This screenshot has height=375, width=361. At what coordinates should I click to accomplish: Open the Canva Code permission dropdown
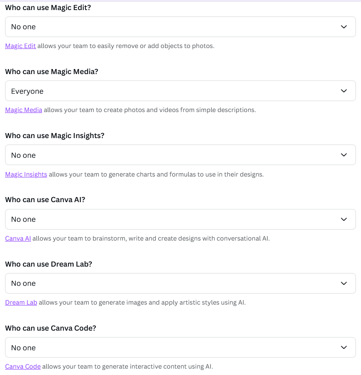(180, 348)
